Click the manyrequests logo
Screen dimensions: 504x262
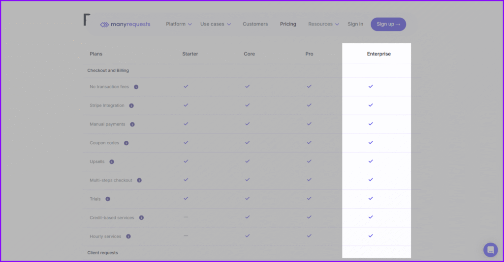[126, 24]
